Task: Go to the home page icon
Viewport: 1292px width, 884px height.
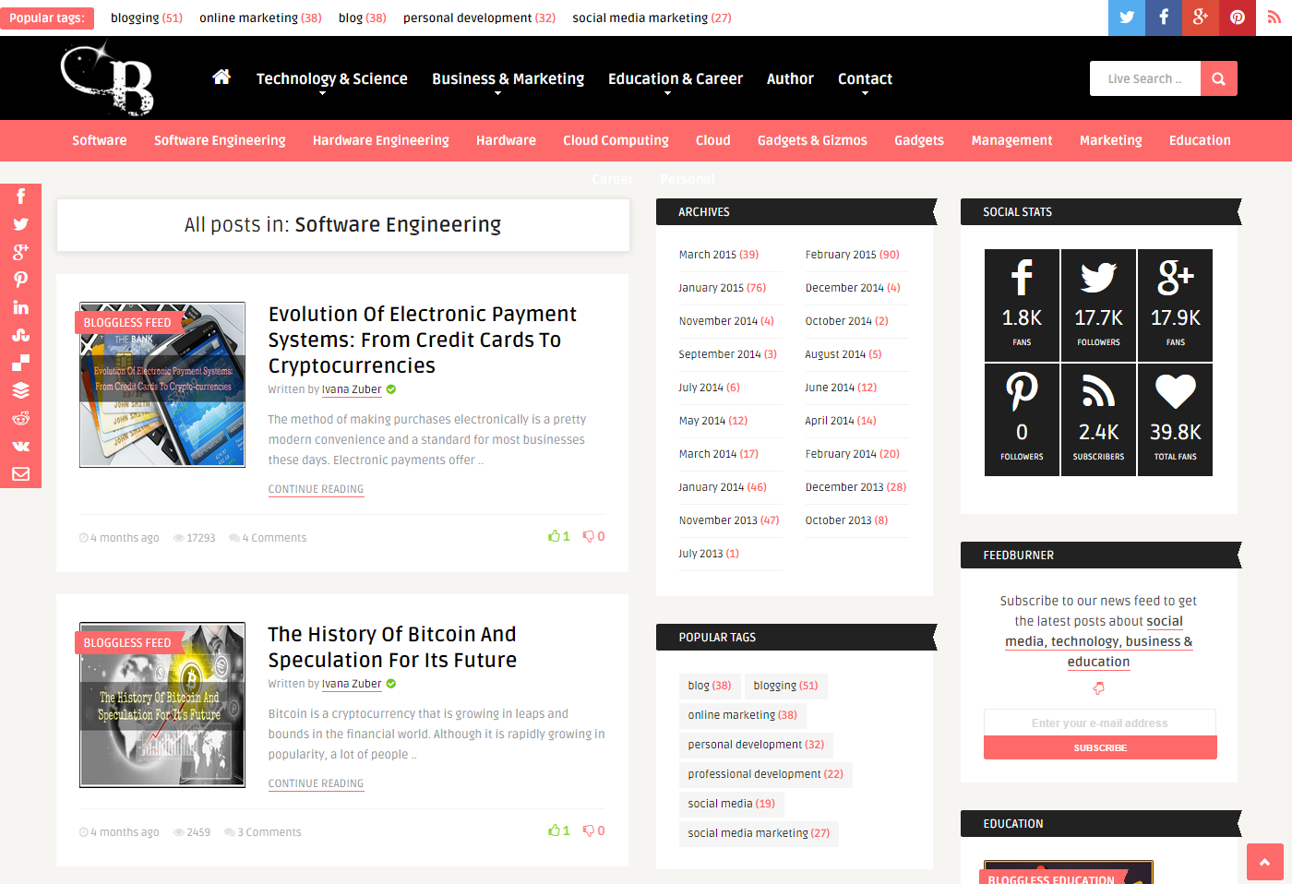Action: [221, 78]
